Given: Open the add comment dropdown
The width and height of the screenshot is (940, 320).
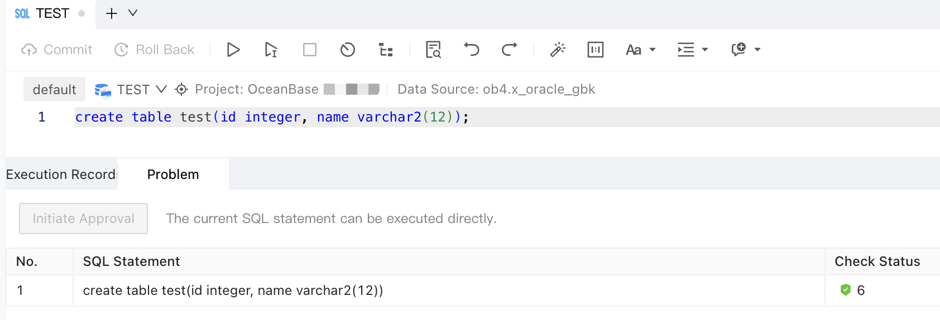Looking at the screenshot, I should 746,50.
